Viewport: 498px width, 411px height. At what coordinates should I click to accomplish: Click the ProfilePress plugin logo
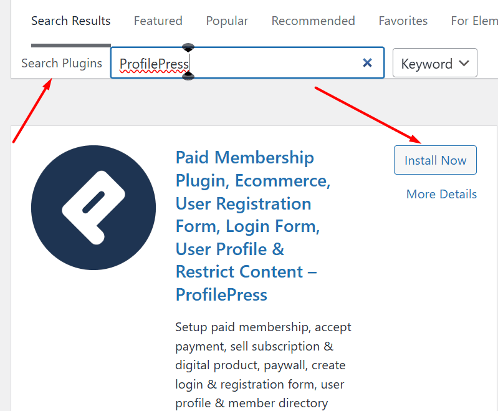93,208
